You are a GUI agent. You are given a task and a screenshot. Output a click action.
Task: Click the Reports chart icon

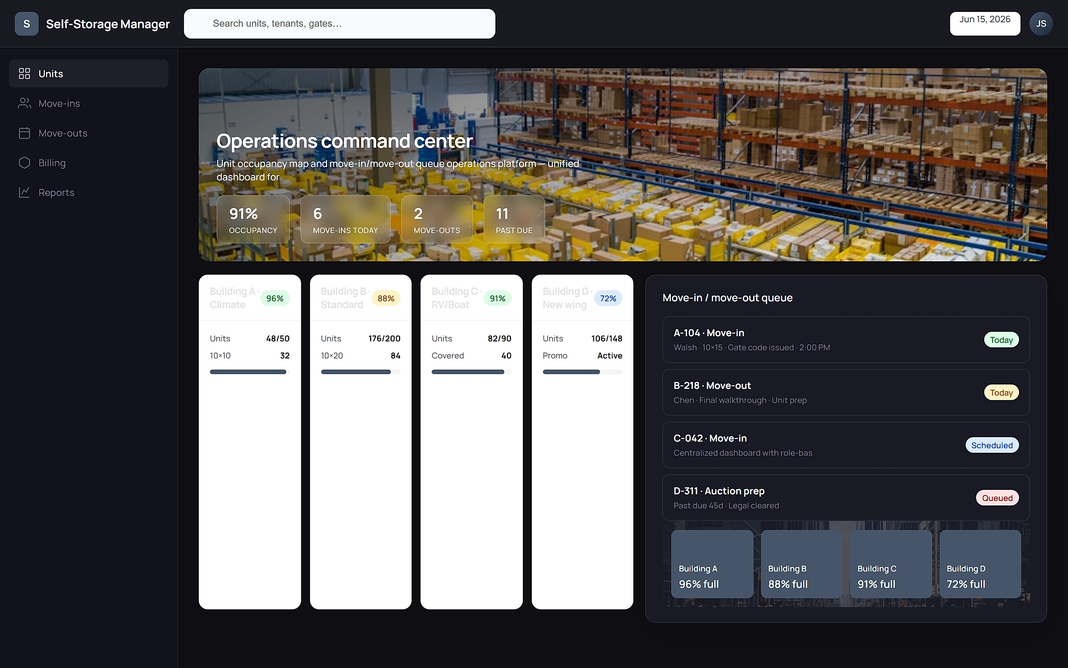click(x=24, y=192)
